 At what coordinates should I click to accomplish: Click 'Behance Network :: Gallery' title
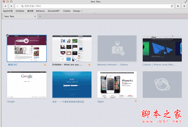pos(112,65)
